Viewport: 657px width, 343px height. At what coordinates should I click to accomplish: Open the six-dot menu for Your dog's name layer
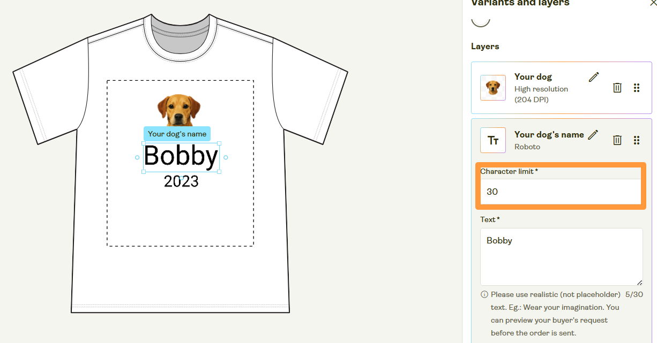pos(637,140)
